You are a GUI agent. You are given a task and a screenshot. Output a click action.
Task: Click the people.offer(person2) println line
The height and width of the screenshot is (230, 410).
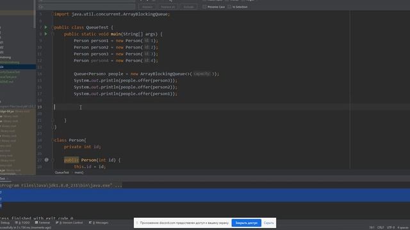point(126,87)
